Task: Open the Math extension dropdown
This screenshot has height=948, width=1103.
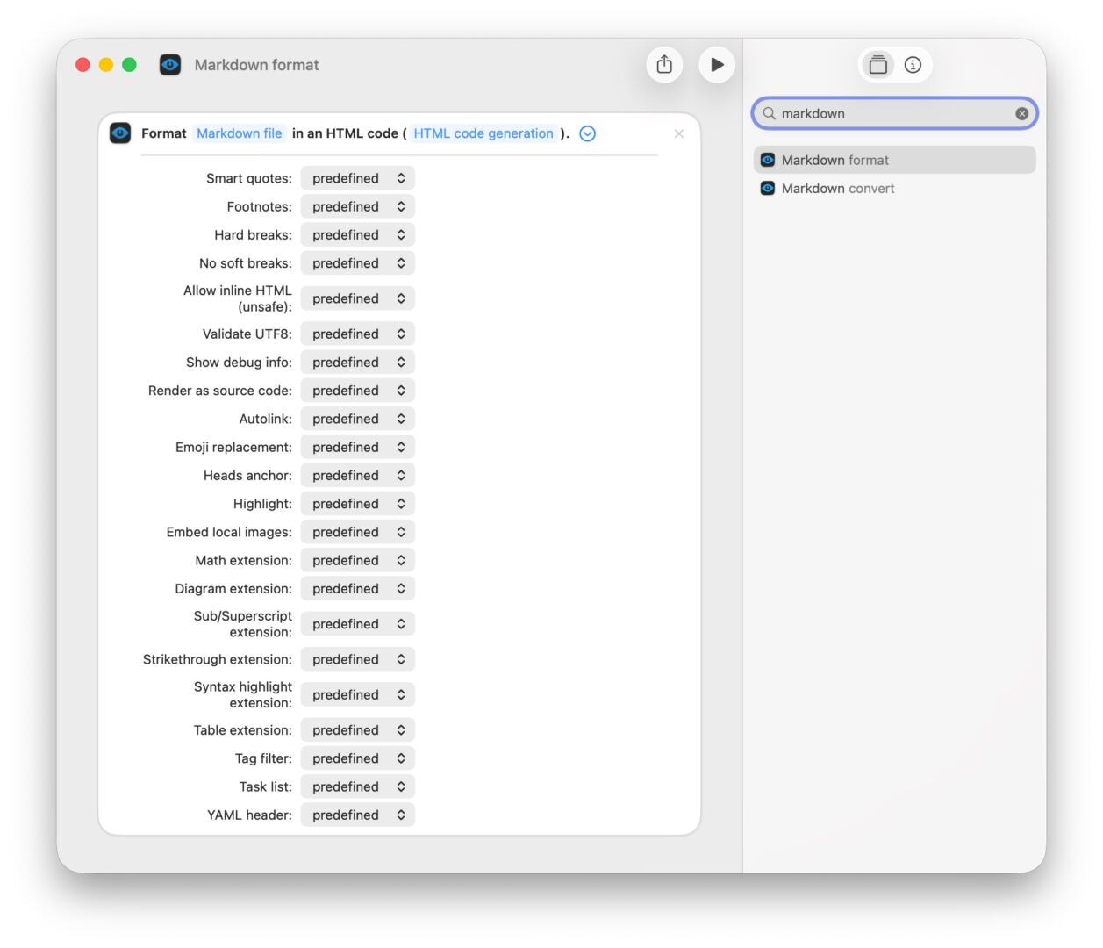Action: (x=357, y=560)
